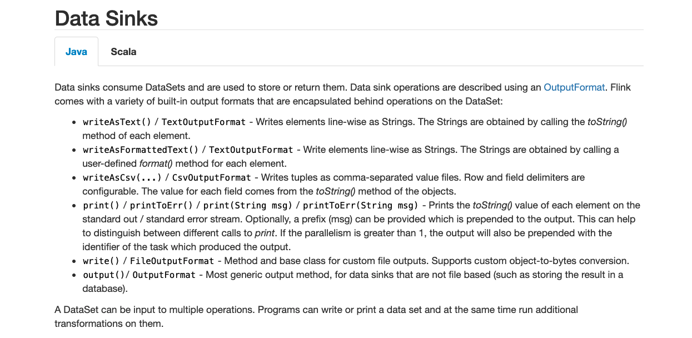Click the word database in the last bullet
The width and height of the screenshot is (692, 338).
102,289
